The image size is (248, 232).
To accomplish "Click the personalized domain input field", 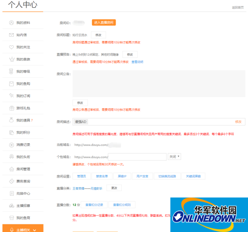I will [x=137, y=157].
